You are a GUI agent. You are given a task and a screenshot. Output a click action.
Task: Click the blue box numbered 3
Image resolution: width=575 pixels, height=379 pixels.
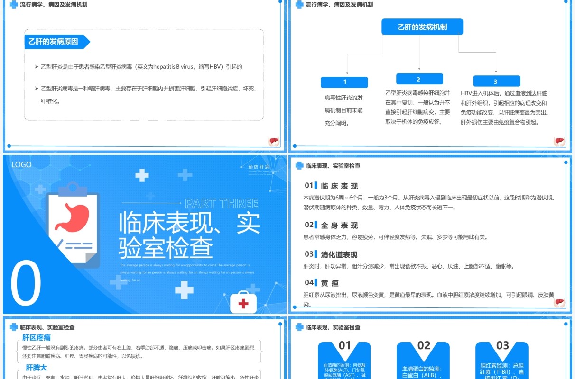tap(496, 81)
